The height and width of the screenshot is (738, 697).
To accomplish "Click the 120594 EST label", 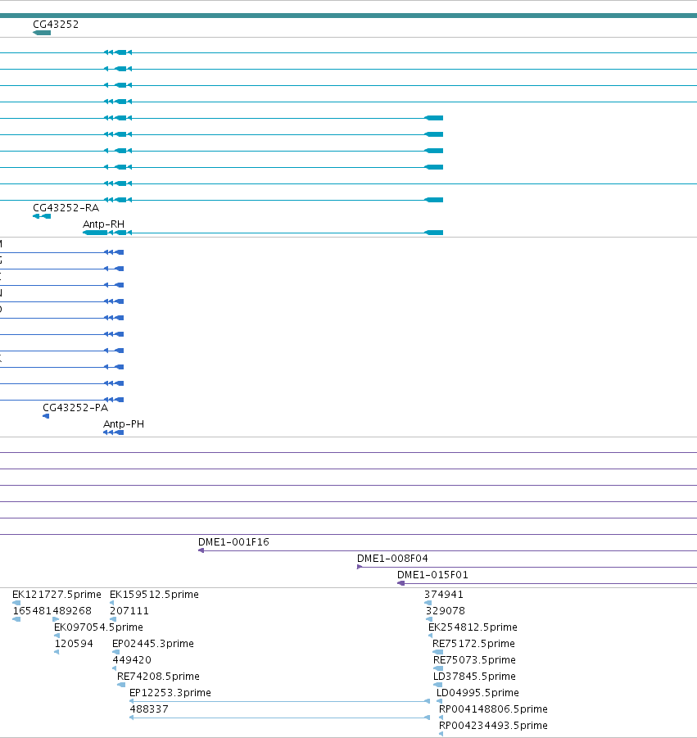I will pos(74,644).
